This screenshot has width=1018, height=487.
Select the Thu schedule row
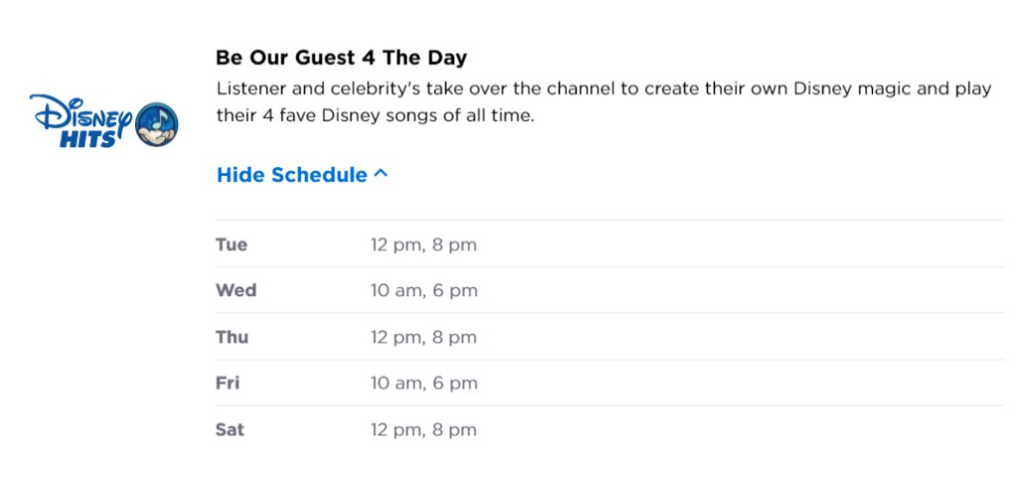610,337
